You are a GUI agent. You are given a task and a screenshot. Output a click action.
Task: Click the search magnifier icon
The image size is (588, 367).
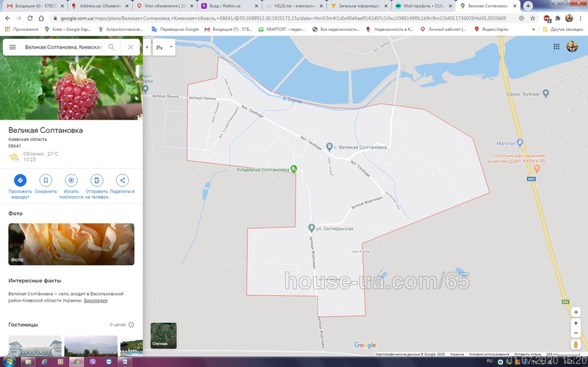pyautogui.click(x=112, y=47)
